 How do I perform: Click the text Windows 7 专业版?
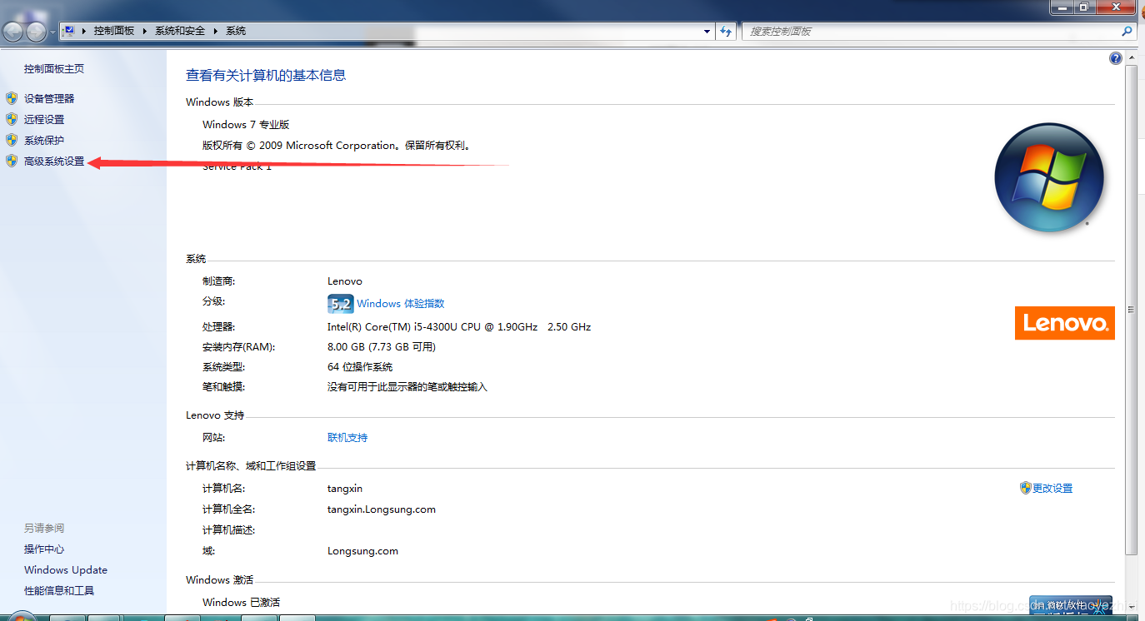[x=246, y=124]
